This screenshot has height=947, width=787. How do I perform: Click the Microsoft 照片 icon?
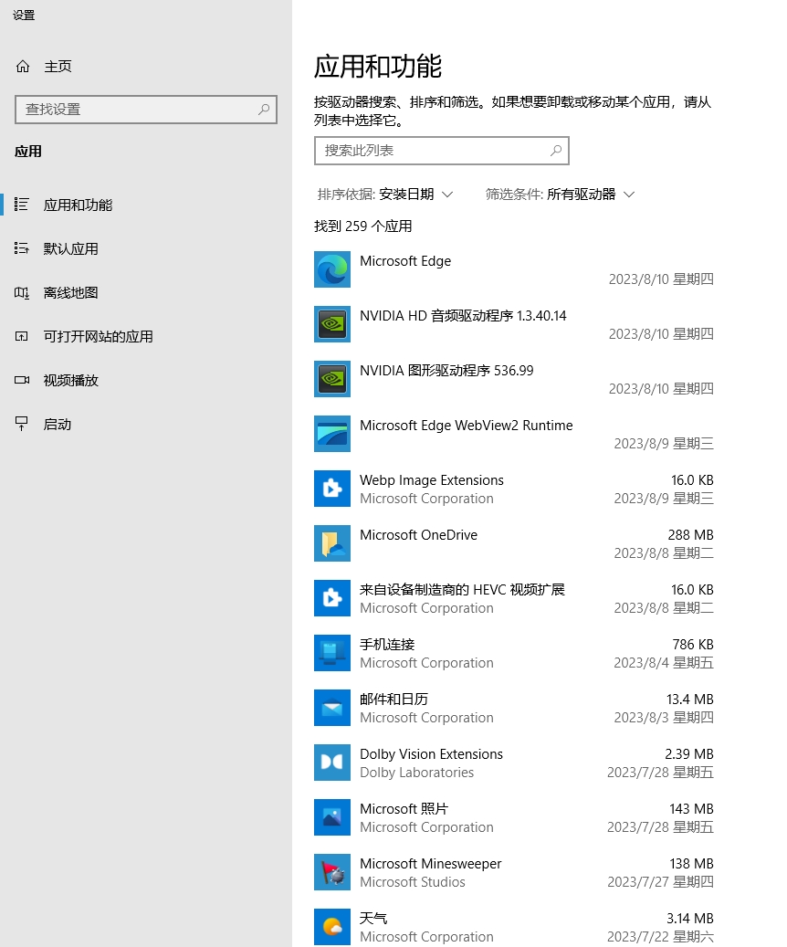(332, 817)
